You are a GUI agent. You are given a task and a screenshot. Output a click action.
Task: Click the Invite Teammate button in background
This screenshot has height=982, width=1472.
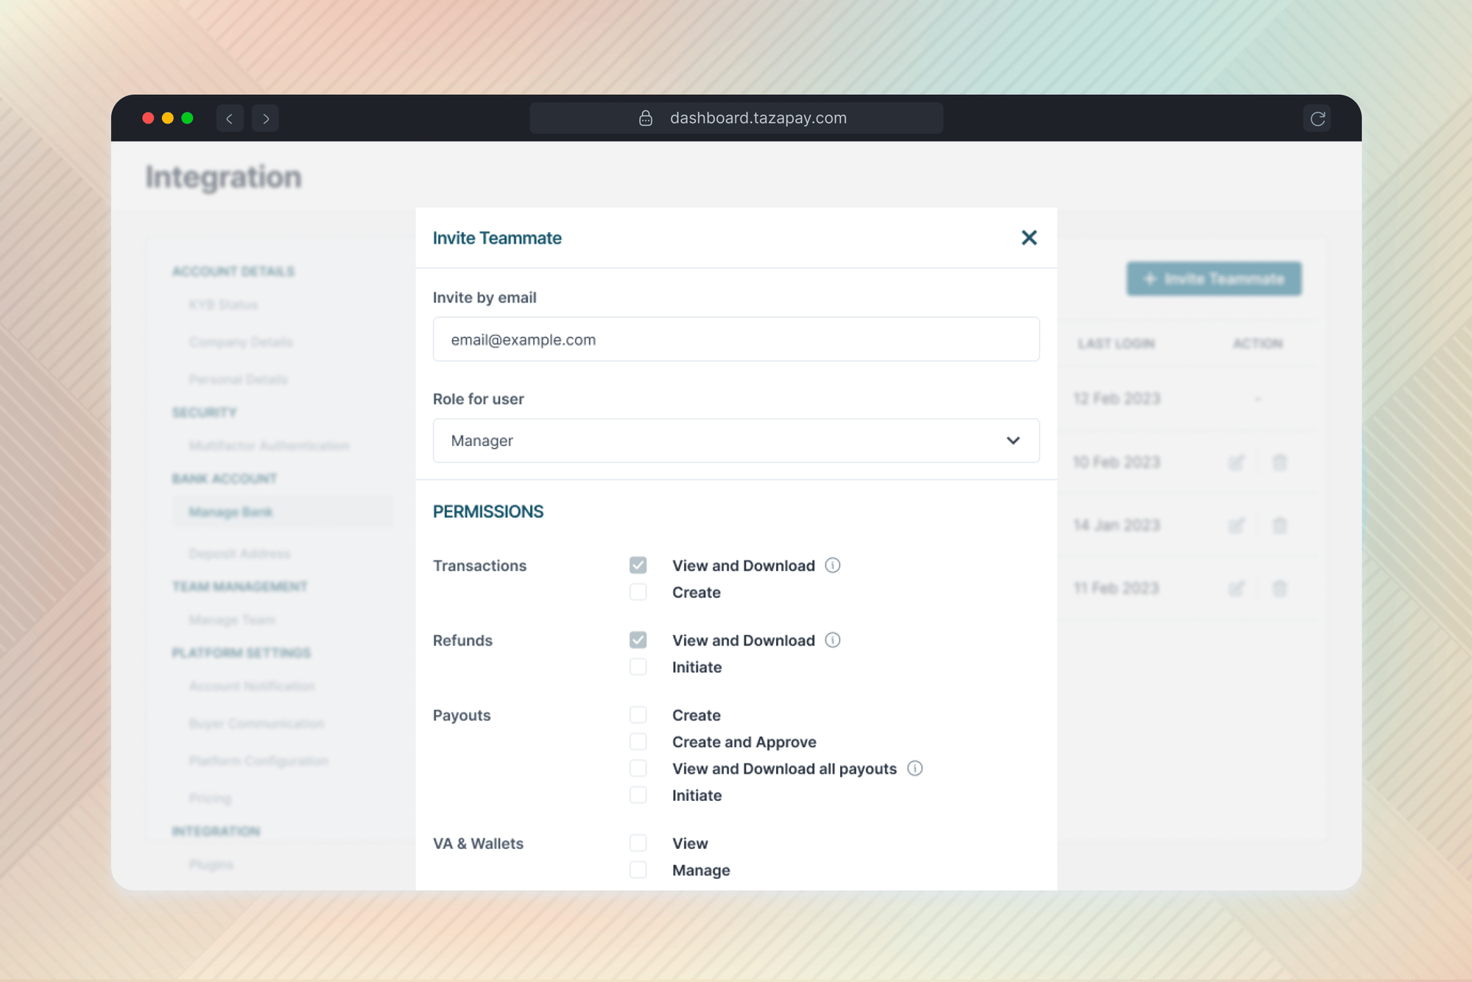[x=1214, y=279]
